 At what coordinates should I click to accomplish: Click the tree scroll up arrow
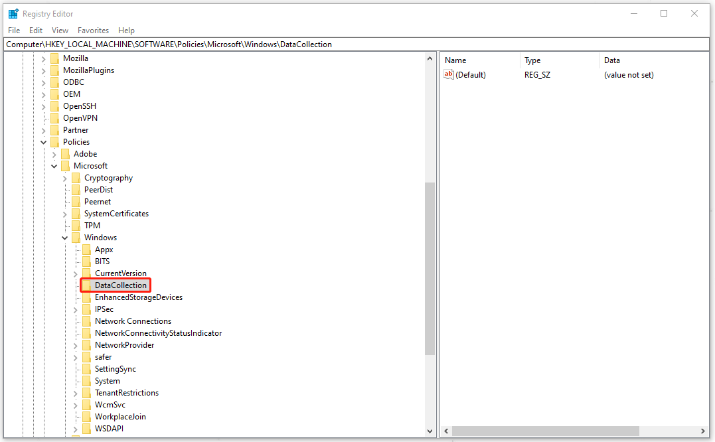(430, 58)
